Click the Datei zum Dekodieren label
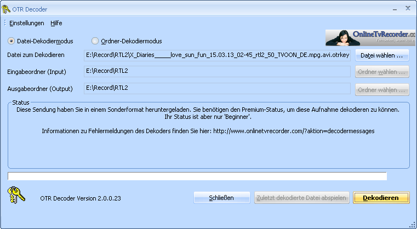This screenshot has width=417, height=229. (x=36, y=55)
